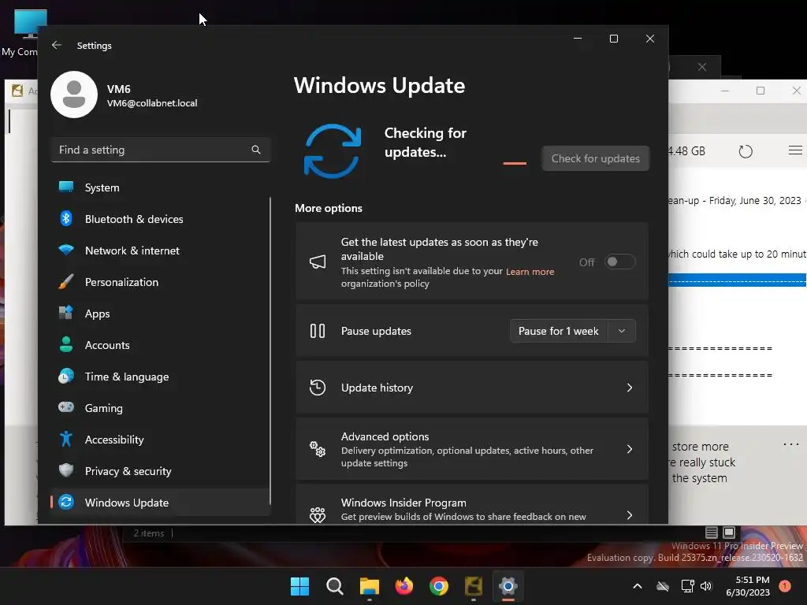Click the Windows Update sync icon in sidebar
Screen dimensions: 807x605
click(x=66, y=502)
